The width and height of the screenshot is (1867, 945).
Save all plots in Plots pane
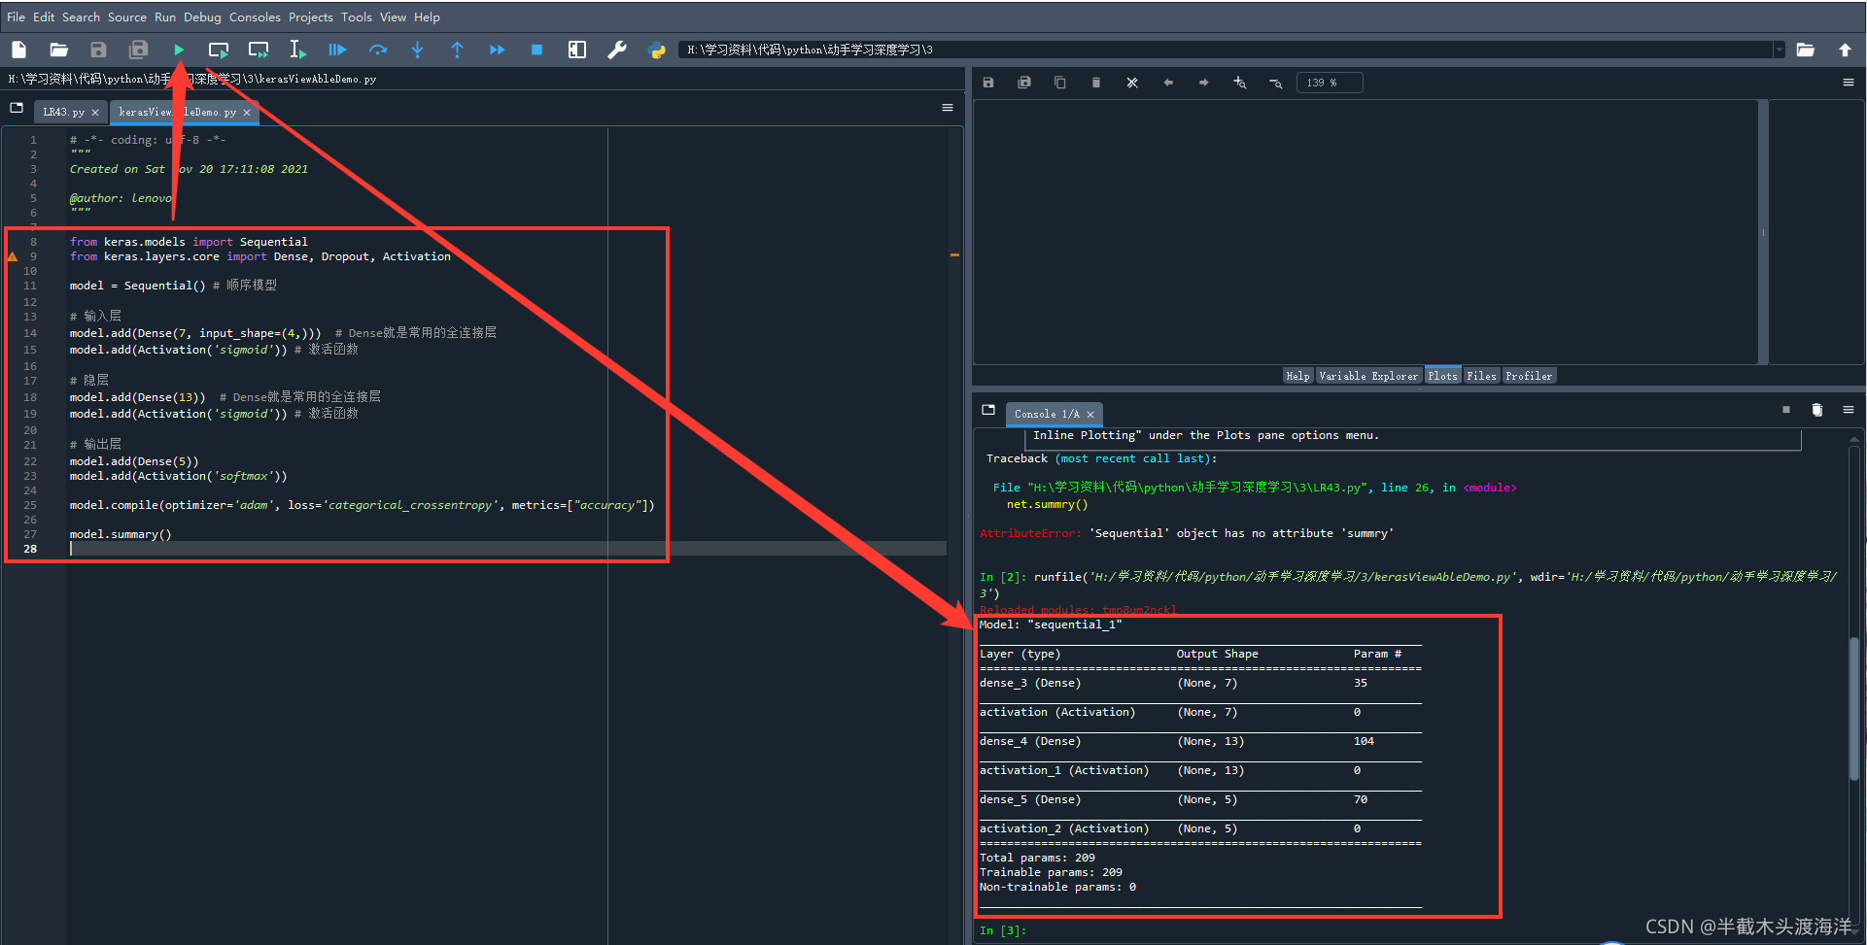tap(1024, 83)
